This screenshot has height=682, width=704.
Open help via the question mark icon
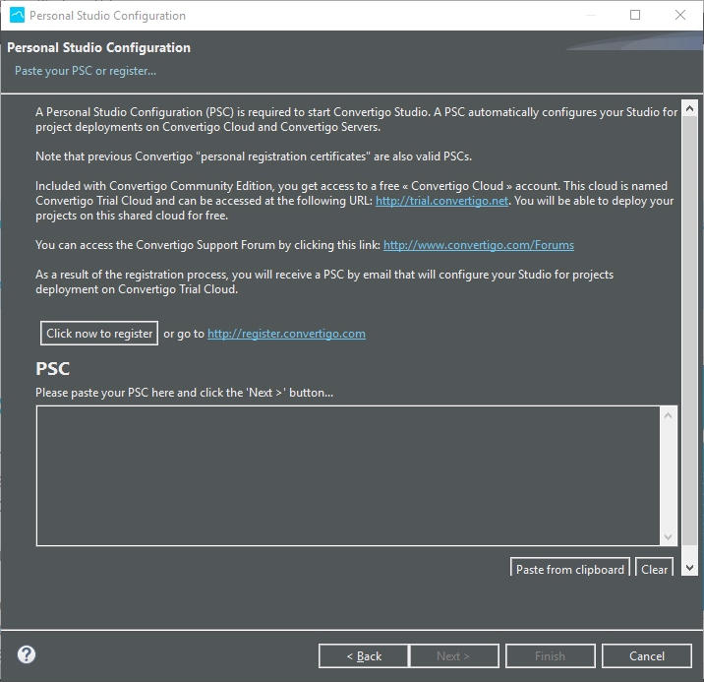27,654
